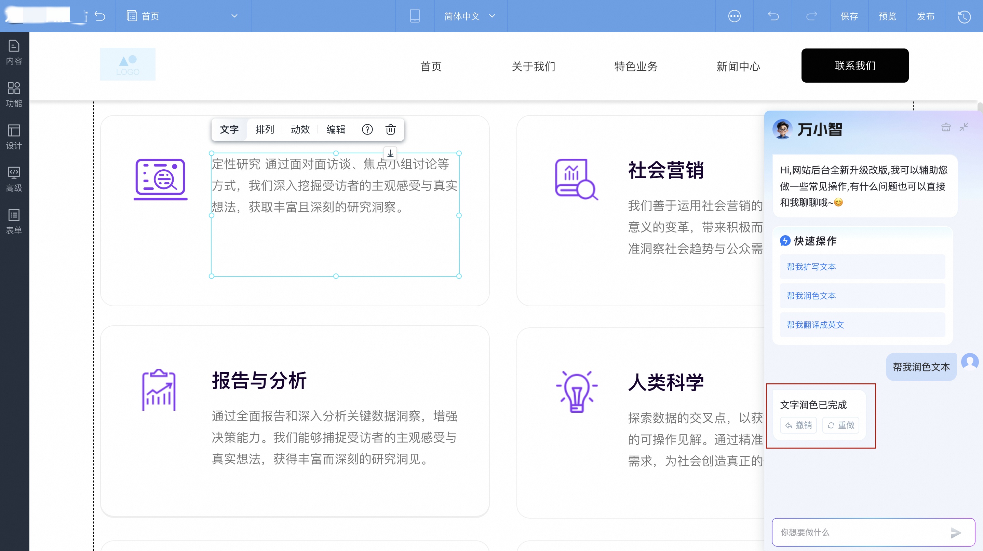Click the 发布 button to publish
Image resolution: width=983 pixels, height=551 pixels.
[926, 16]
